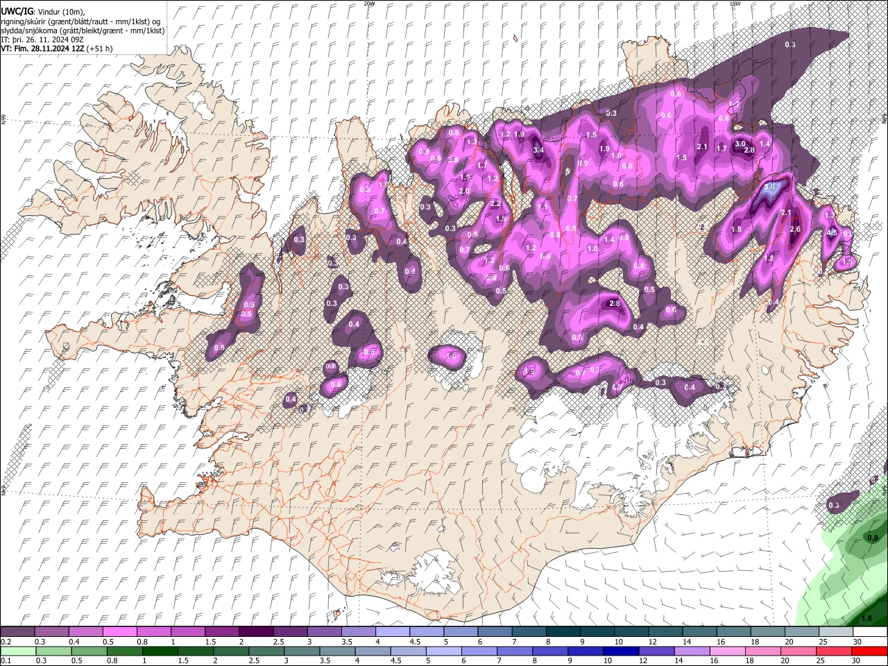
Task: Click the white snow swatch above 30
Action: [x=870, y=631]
